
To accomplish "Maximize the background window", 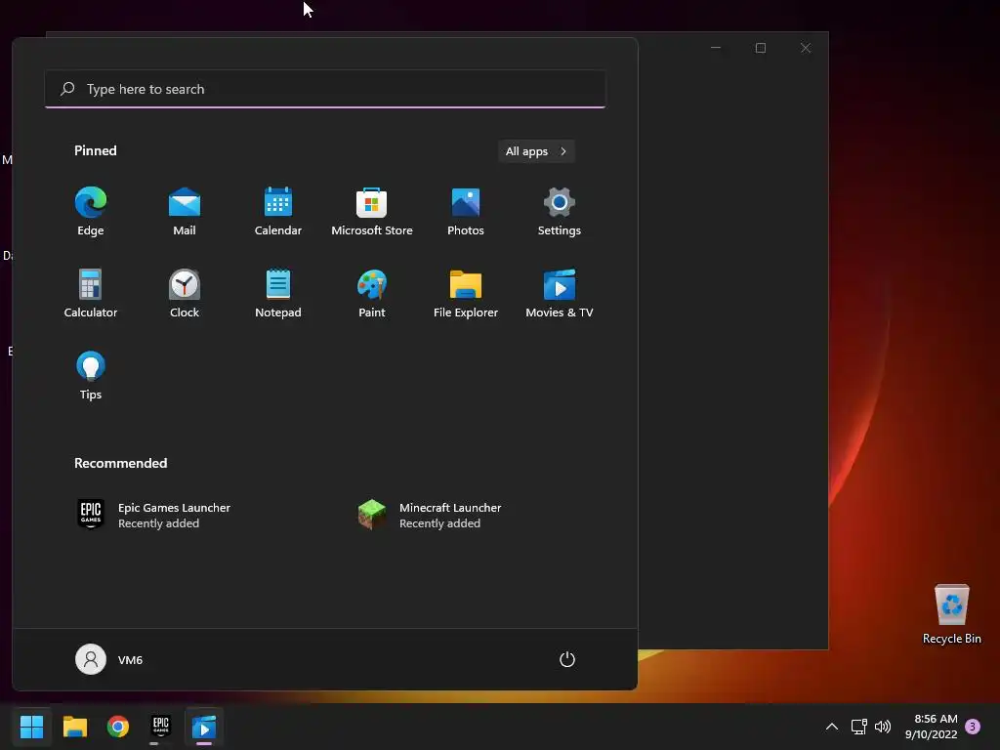I will tap(760, 49).
